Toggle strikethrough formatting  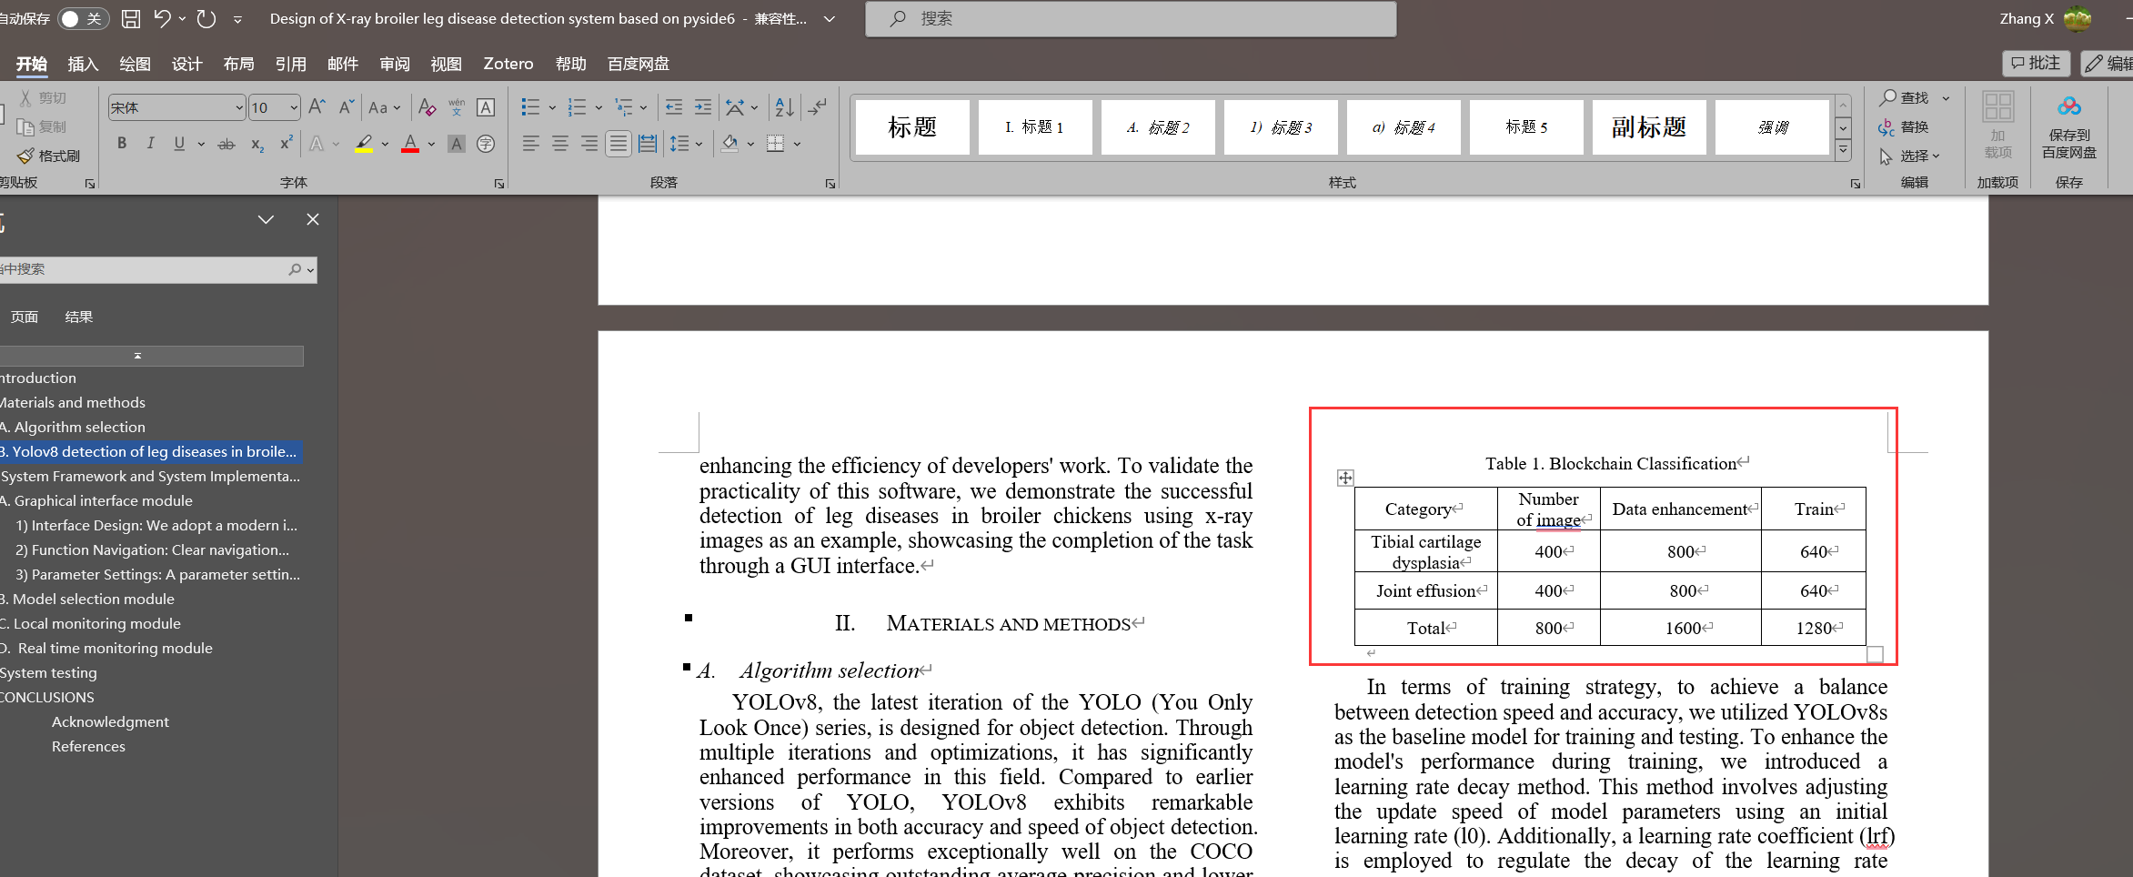[x=226, y=144]
